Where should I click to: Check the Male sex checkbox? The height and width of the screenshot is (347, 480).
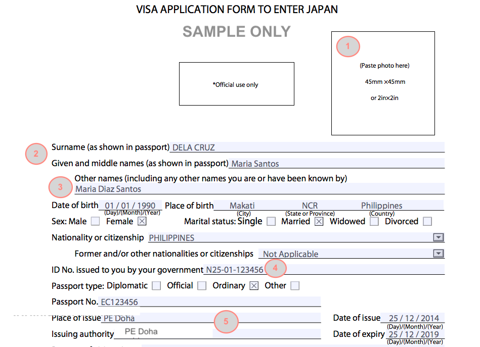(95, 221)
